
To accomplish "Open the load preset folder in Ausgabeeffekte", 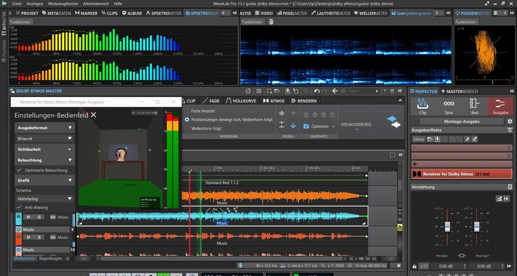I will tap(430, 139).
